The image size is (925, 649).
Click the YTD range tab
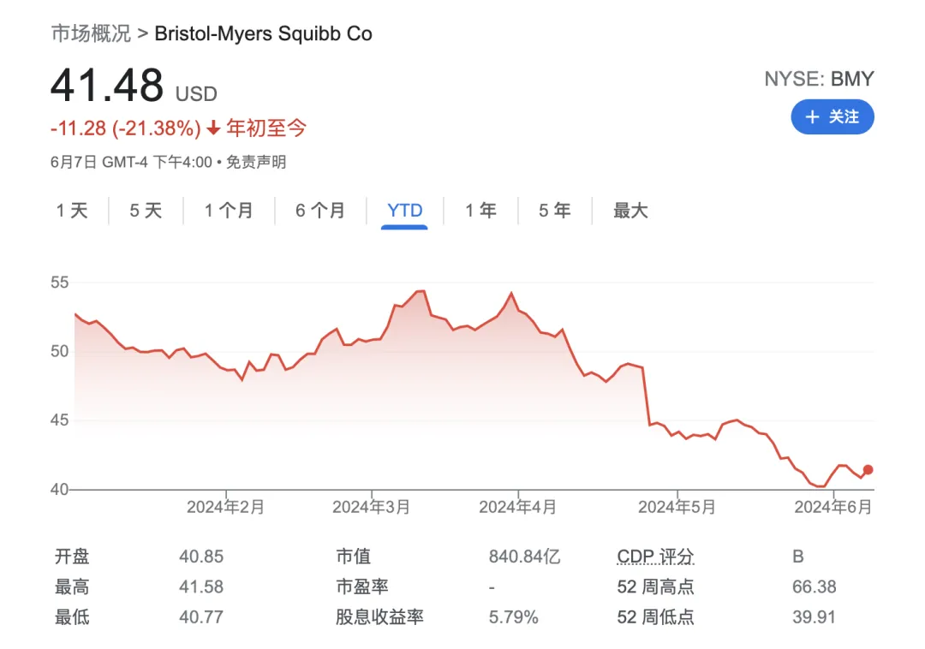[x=404, y=211]
